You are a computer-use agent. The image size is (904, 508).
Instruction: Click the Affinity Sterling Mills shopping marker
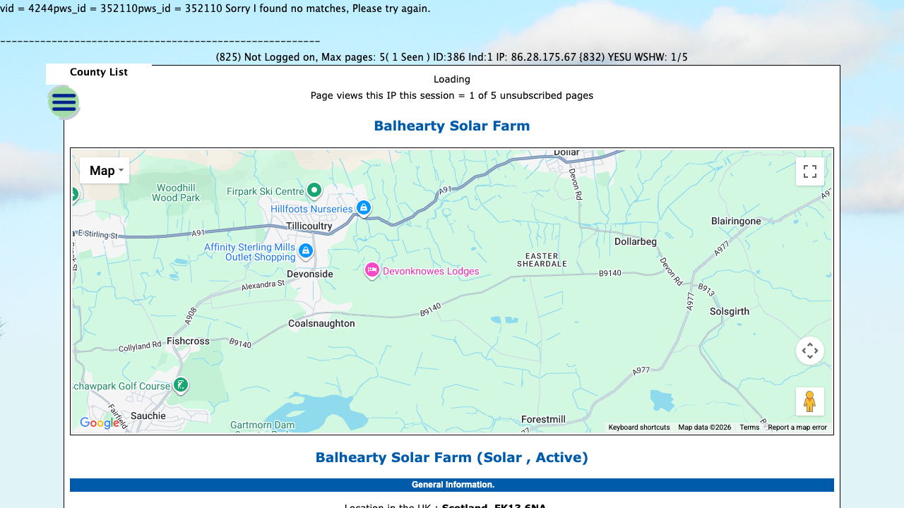[304, 250]
